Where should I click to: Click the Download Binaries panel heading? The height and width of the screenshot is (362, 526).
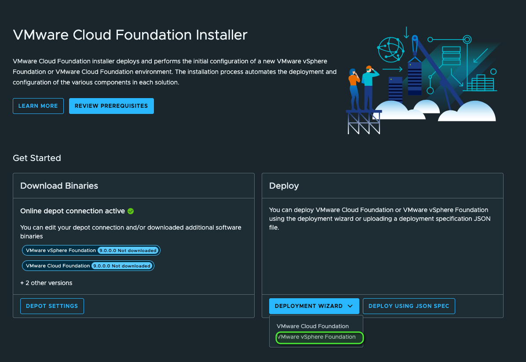point(59,186)
